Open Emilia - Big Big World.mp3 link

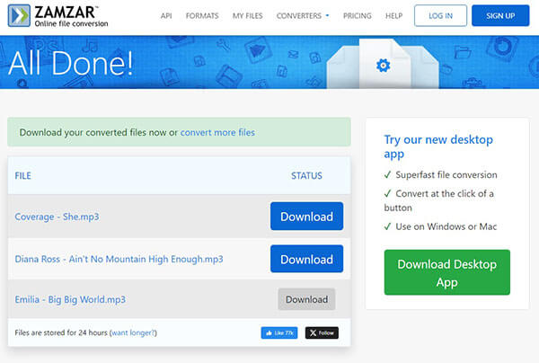pyautogui.click(x=70, y=300)
